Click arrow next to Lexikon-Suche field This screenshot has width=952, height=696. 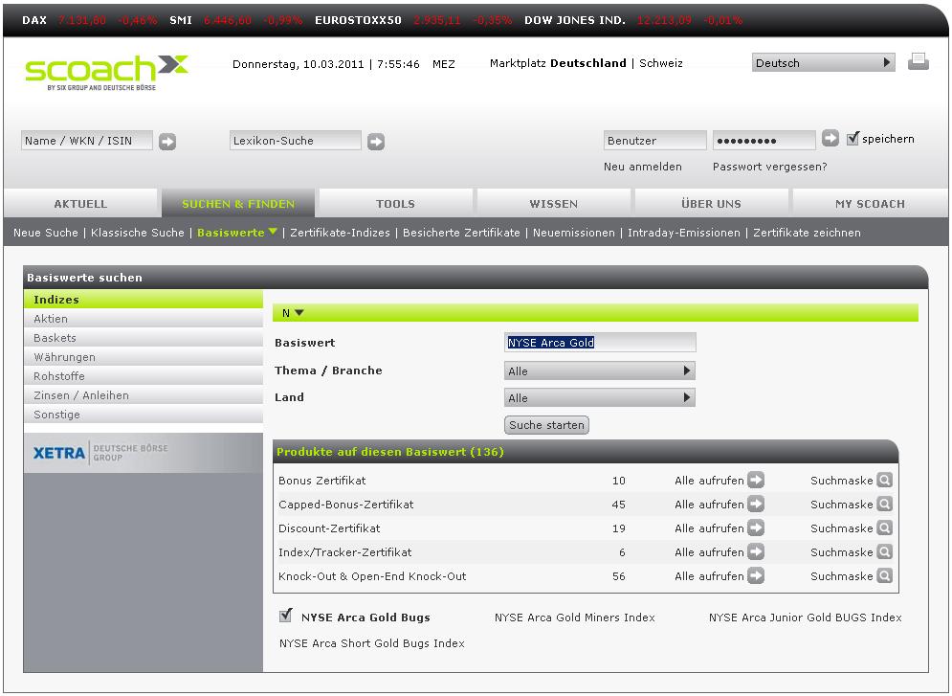(376, 142)
